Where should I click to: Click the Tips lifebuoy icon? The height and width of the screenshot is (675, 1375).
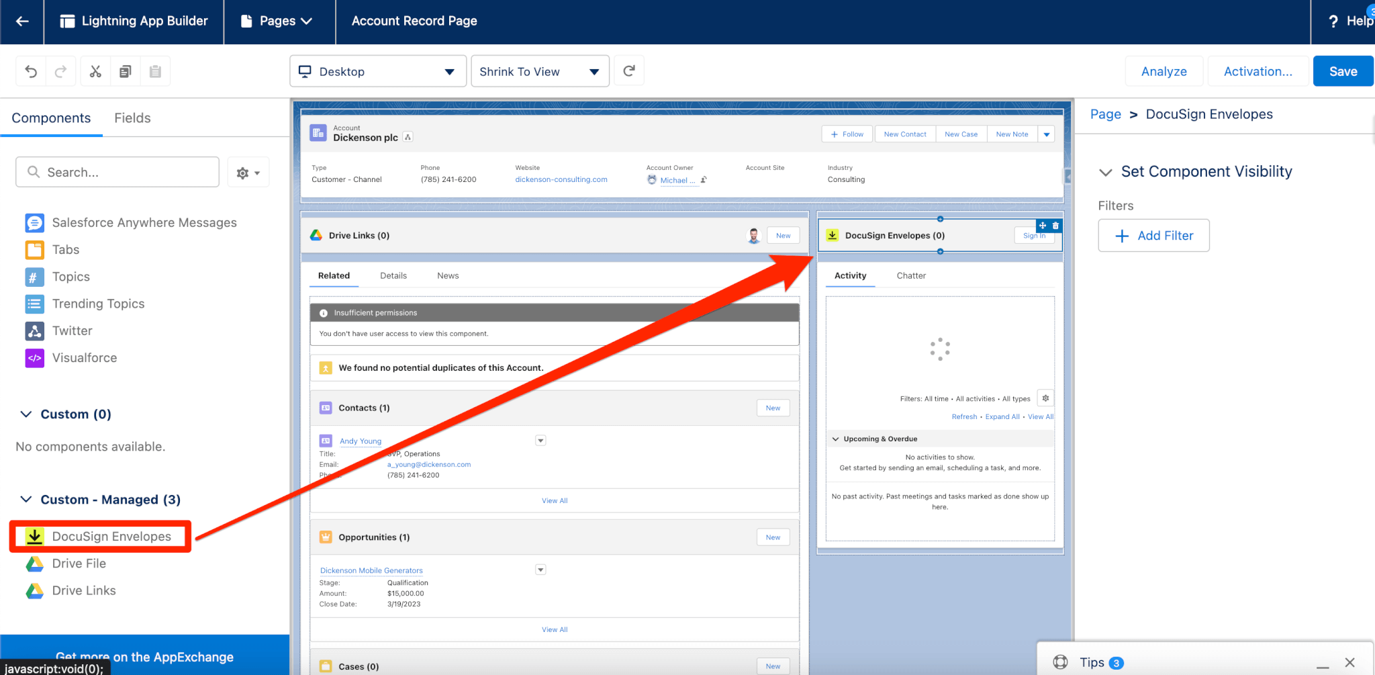(1061, 662)
